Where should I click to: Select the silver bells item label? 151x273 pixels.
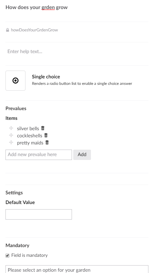(x=28, y=129)
